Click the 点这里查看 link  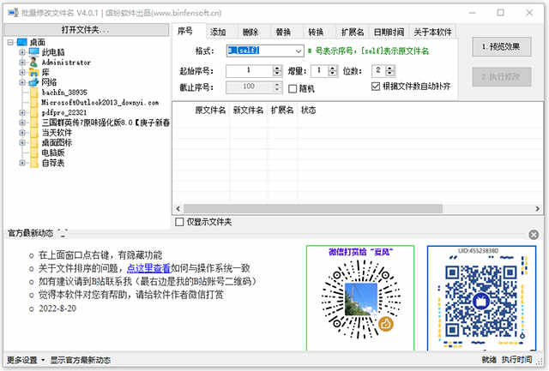click(x=148, y=268)
